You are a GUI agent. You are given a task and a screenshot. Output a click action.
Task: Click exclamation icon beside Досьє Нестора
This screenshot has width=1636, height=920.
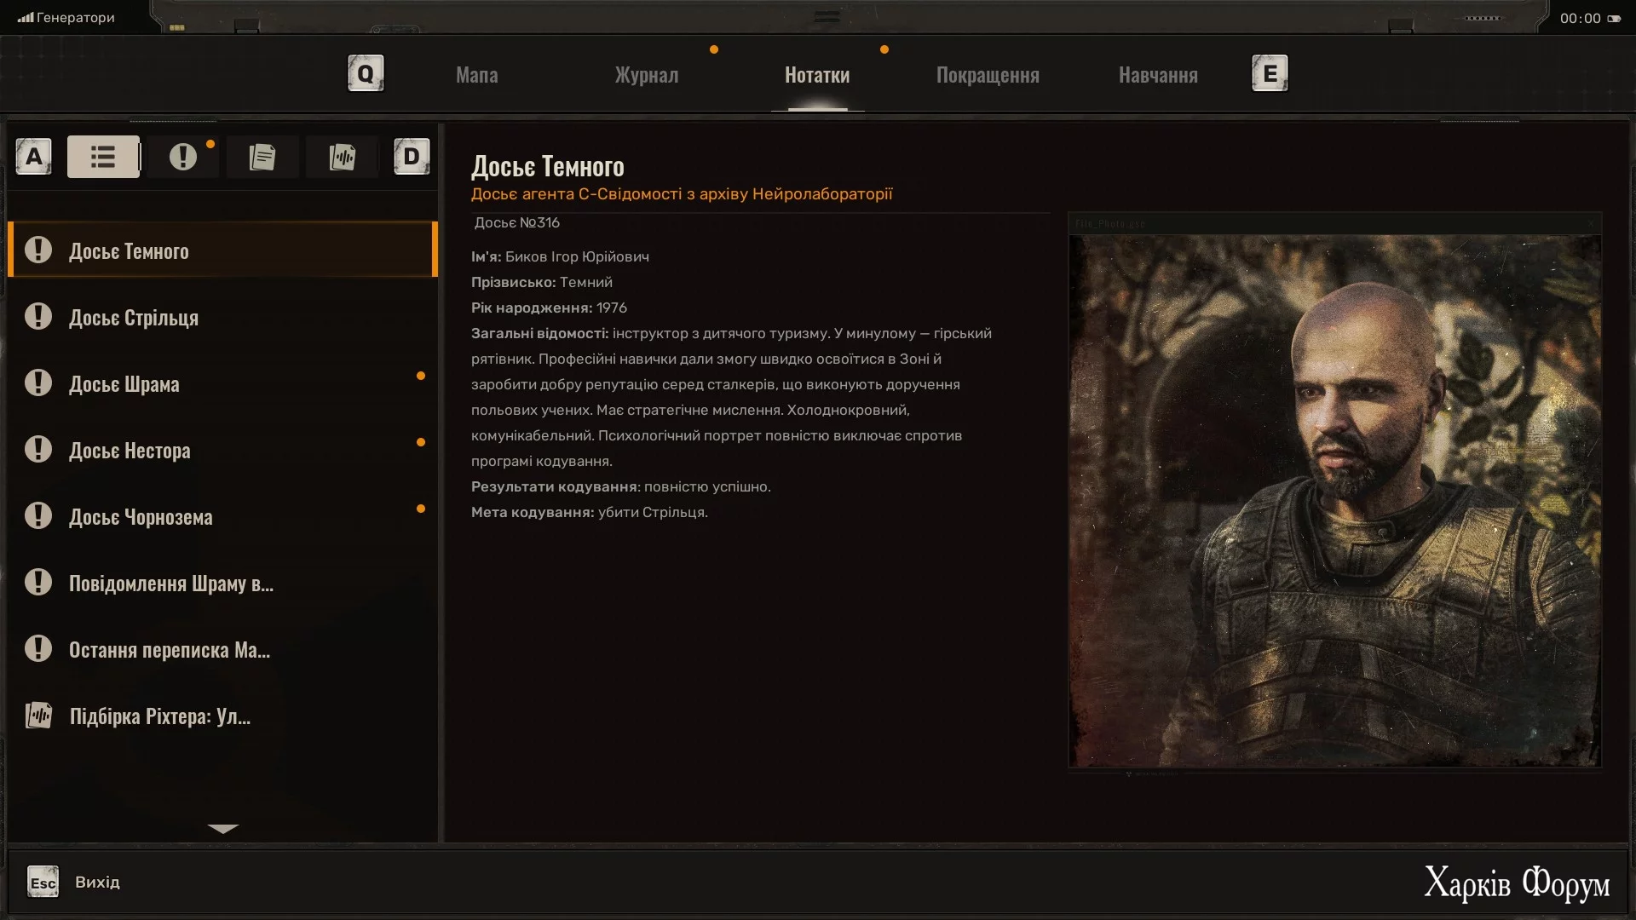click(x=38, y=449)
